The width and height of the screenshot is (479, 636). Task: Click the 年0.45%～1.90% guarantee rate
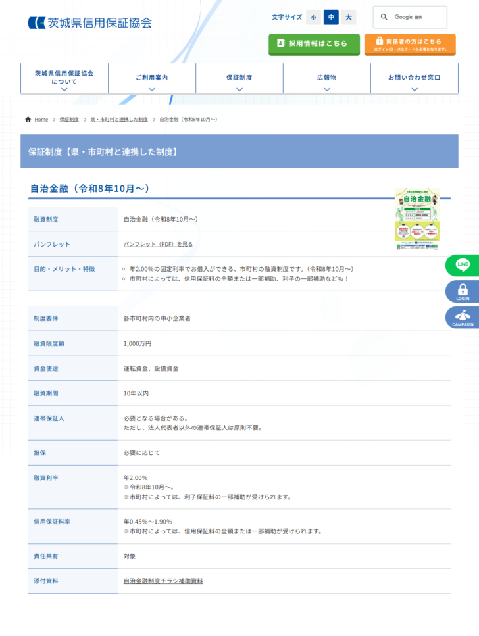click(x=148, y=522)
